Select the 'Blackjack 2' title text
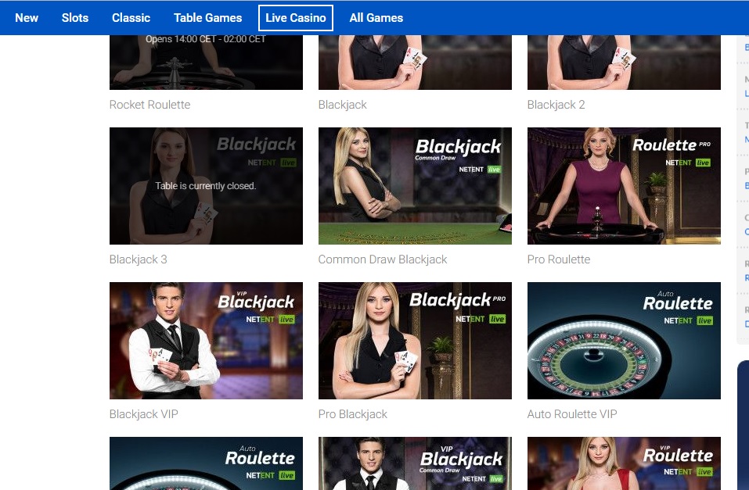749x490 pixels. point(556,105)
